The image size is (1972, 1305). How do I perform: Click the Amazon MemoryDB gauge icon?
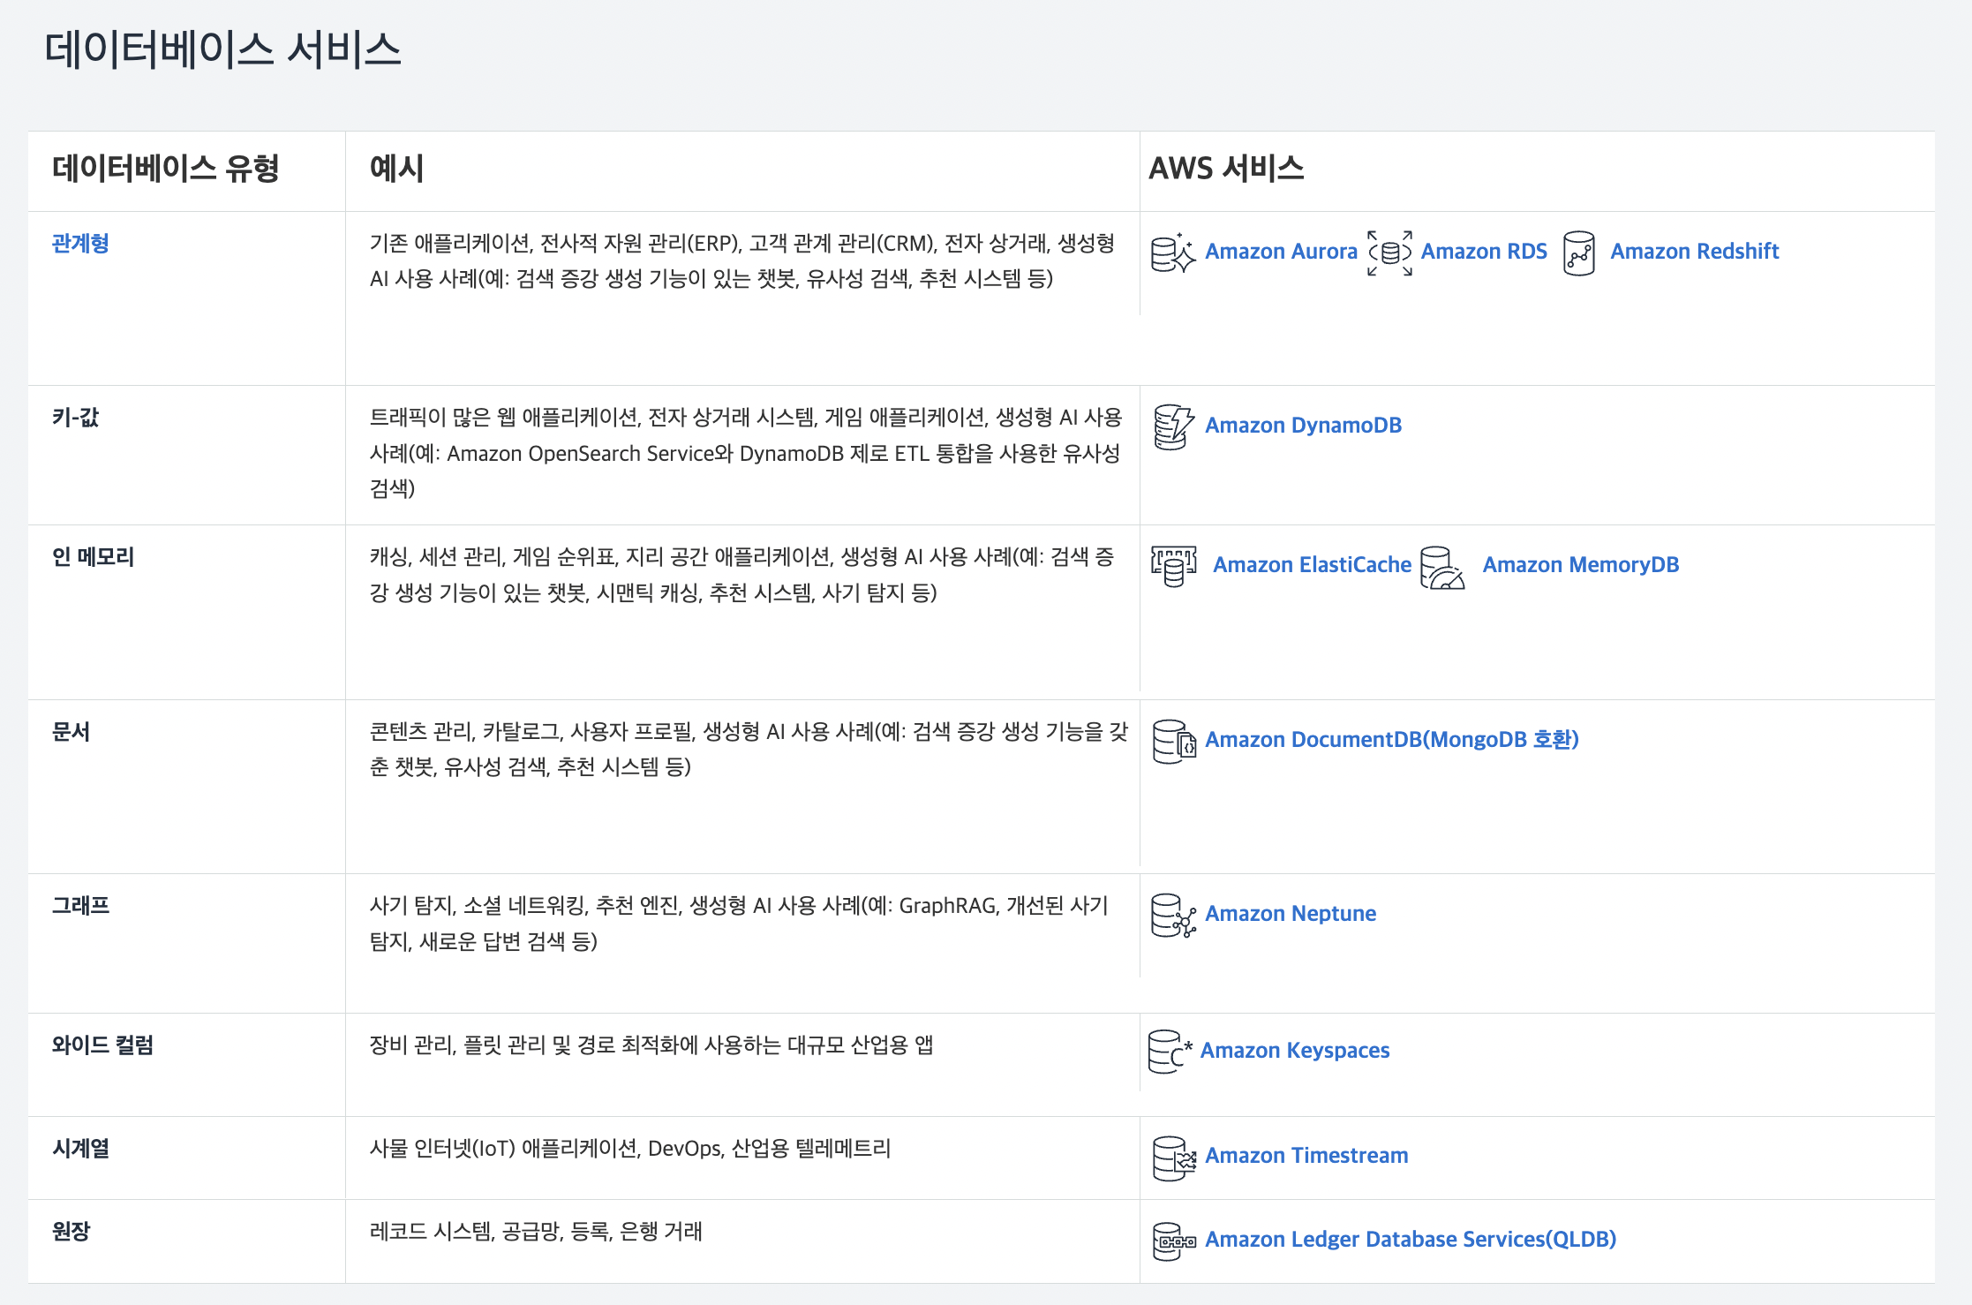pyautogui.click(x=1441, y=567)
